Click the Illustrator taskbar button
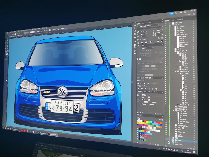This screenshot has height=157, width=209. (52, 134)
